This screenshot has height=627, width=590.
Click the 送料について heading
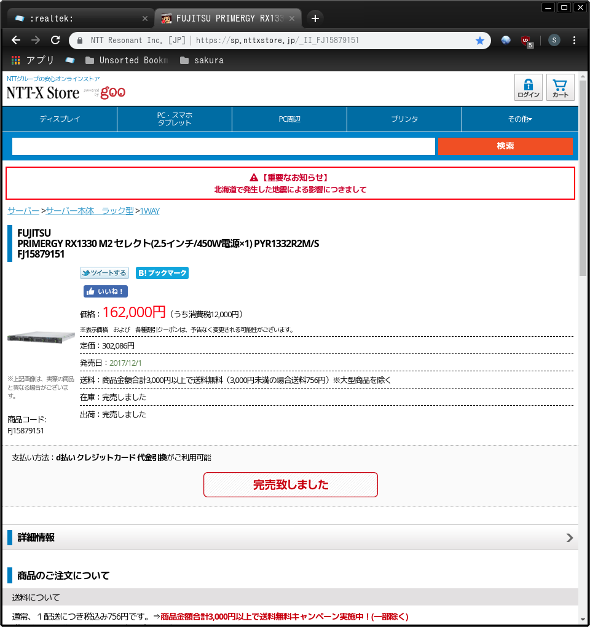pyautogui.click(x=36, y=597)
